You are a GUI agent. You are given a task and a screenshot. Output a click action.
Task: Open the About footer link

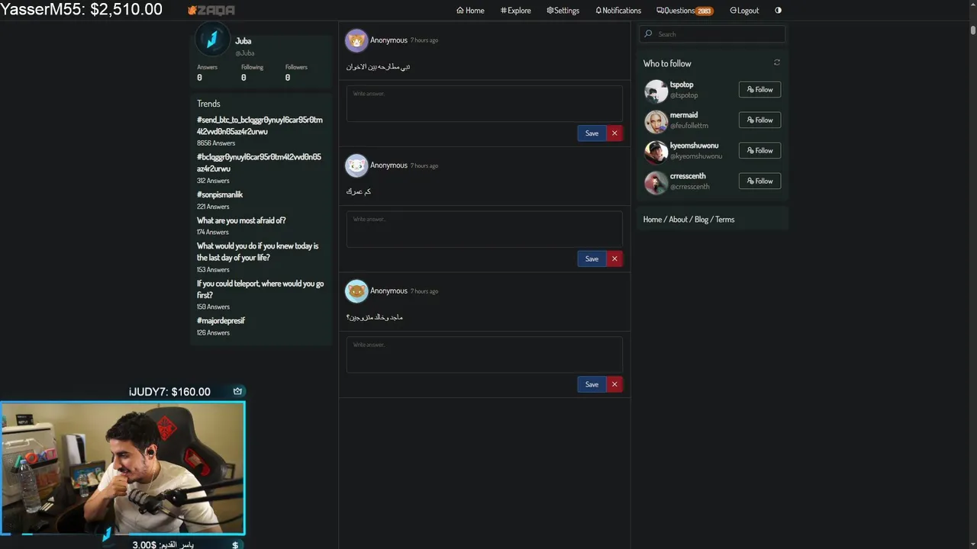[679, 220]
